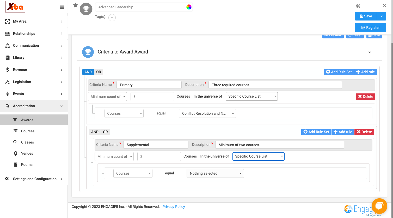Screen dimensions: 393x218
Task: Expand the Library menu
Action: click(x=34, y=58)
